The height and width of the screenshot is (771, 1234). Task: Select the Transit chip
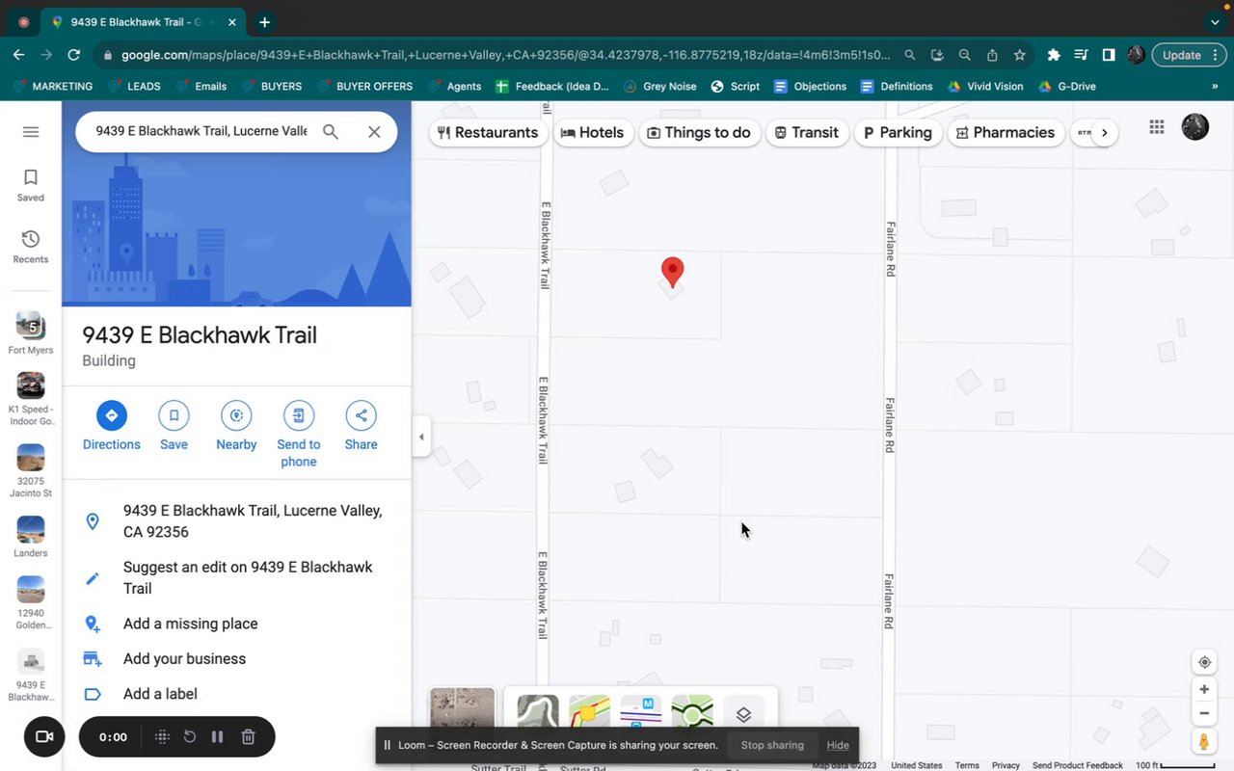click(807, 132)
